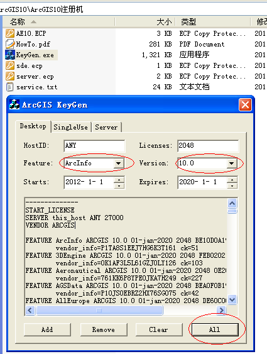Click the server.ecp key file icon
This screenshot has height=354, width=267.
point(10,76)
